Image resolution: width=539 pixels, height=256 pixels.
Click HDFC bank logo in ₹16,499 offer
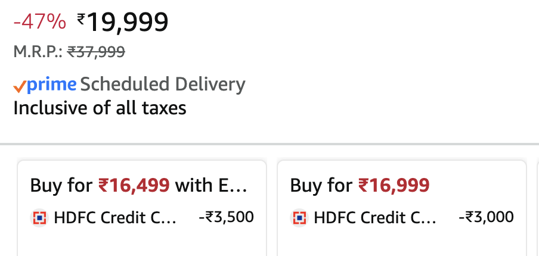tap(39, 218)
